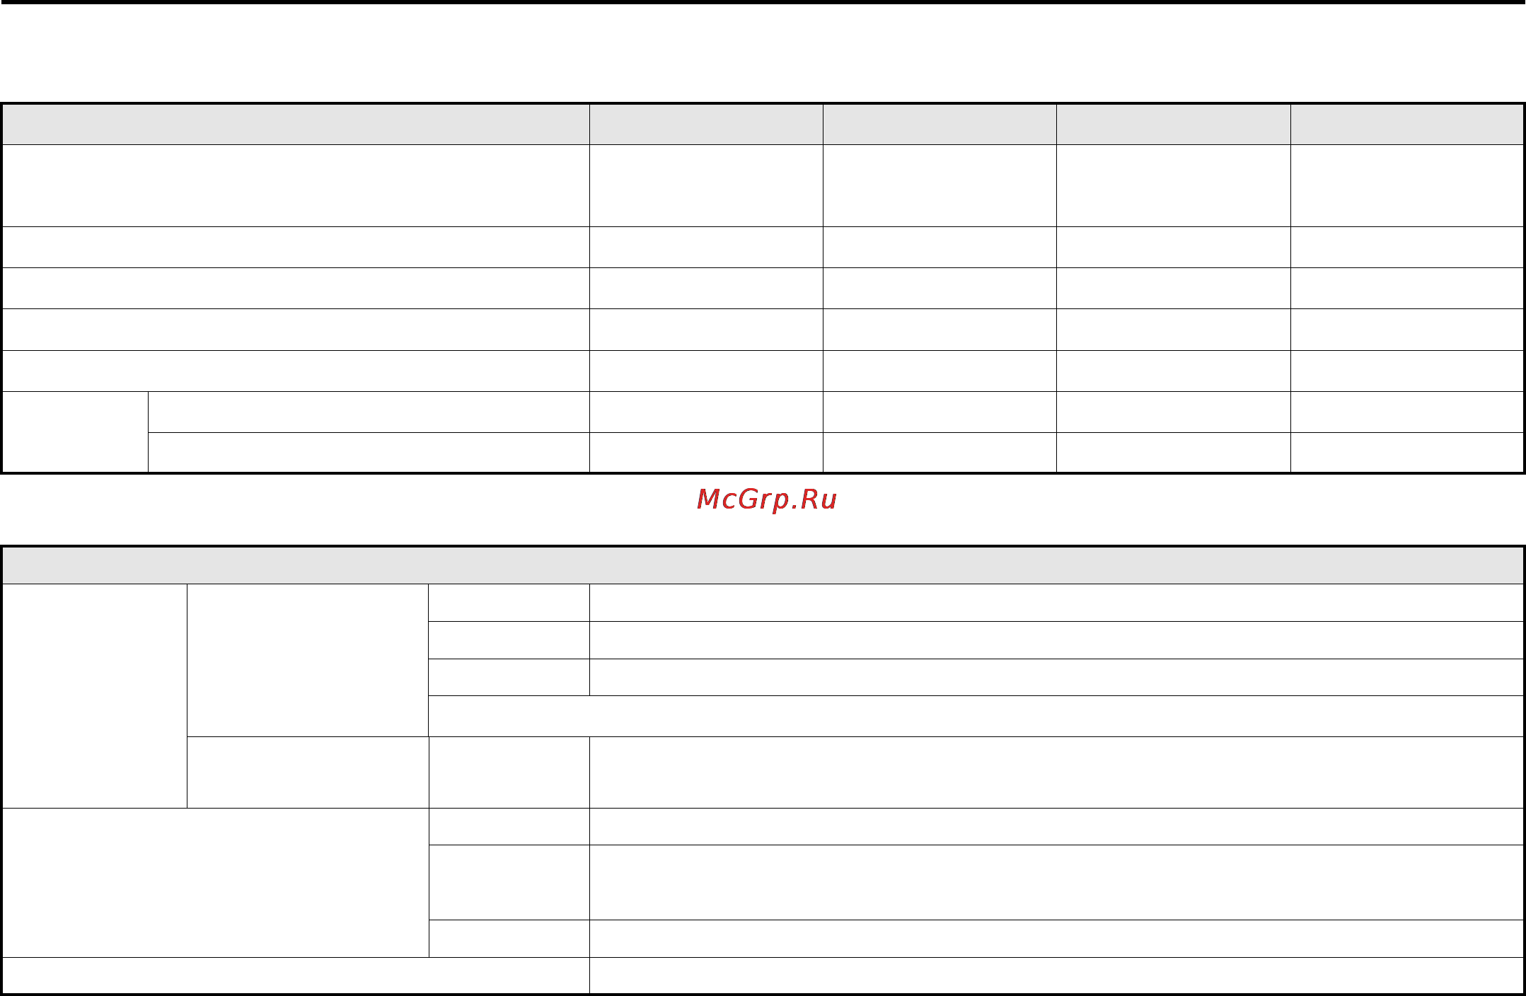Select the tall merged second-column cell in lower table
Screen dimensions: 1526x996
click(x=308, y=660)
